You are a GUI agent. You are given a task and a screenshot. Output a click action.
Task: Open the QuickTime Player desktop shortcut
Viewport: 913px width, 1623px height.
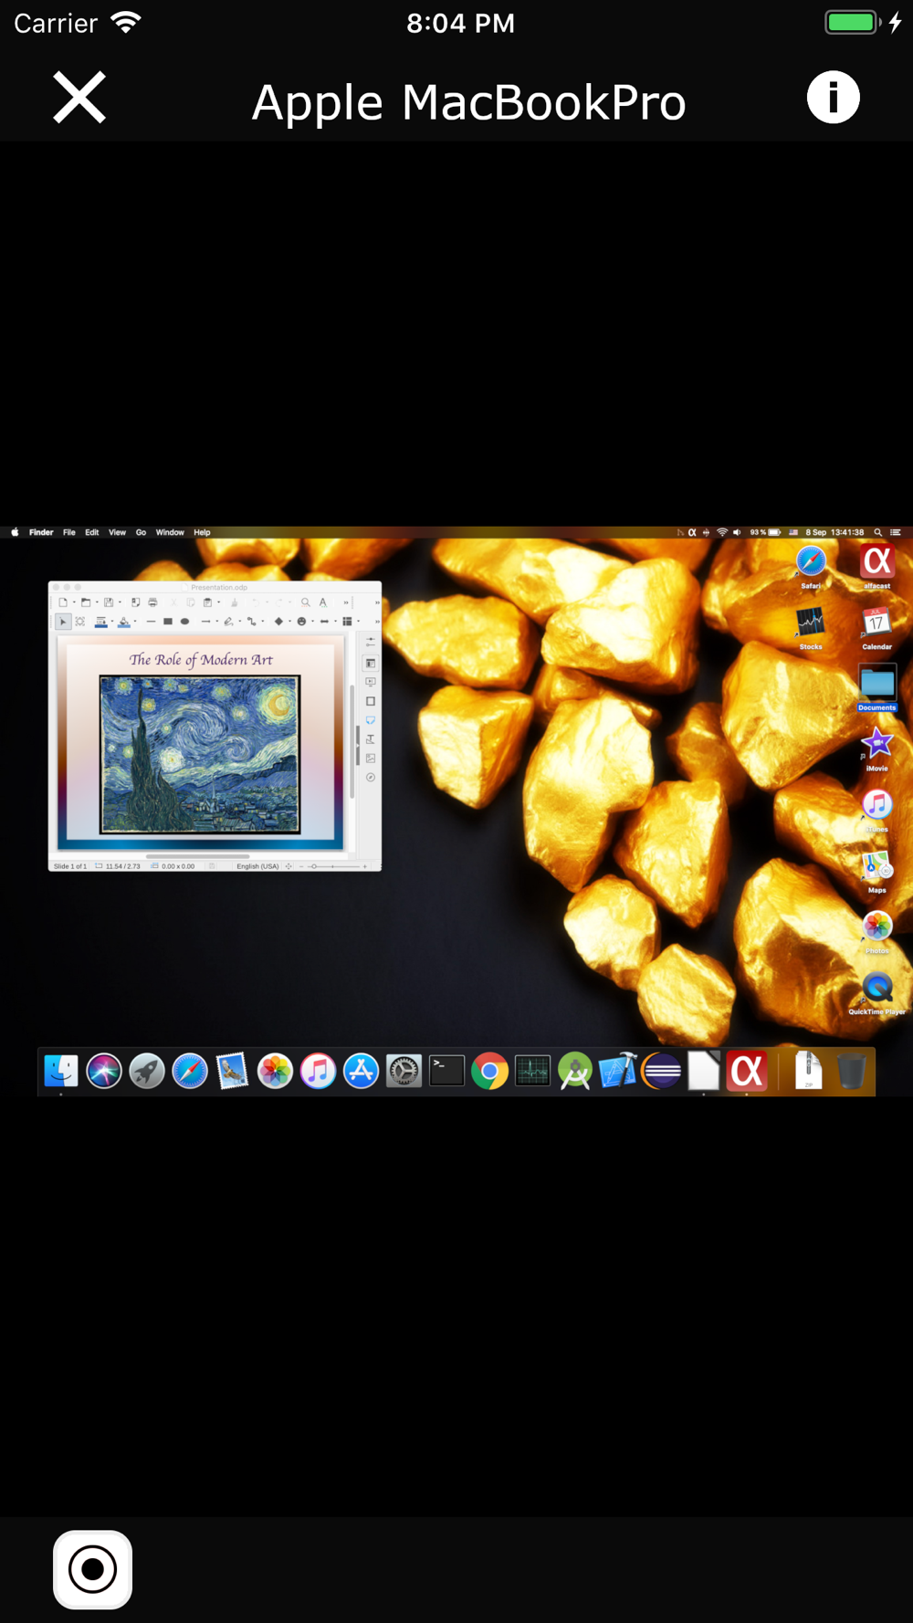tap(876, 993)
